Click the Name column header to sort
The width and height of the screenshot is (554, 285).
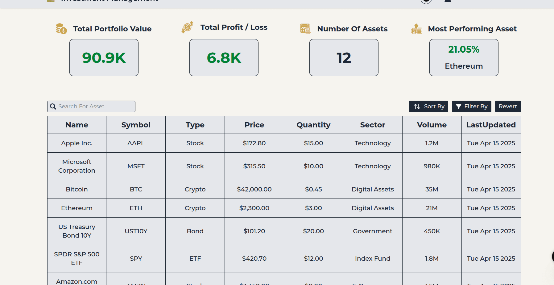point(76,125)
